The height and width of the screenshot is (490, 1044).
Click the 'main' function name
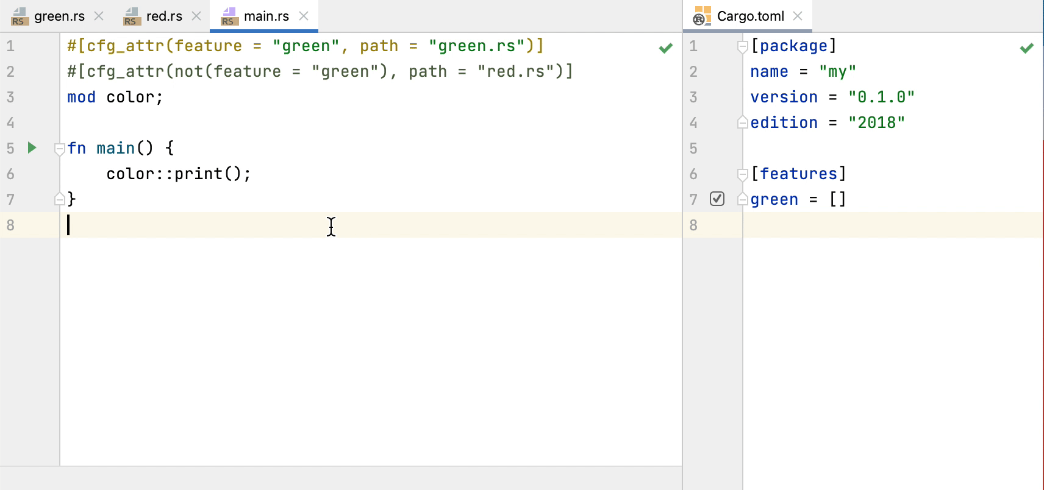115,148
